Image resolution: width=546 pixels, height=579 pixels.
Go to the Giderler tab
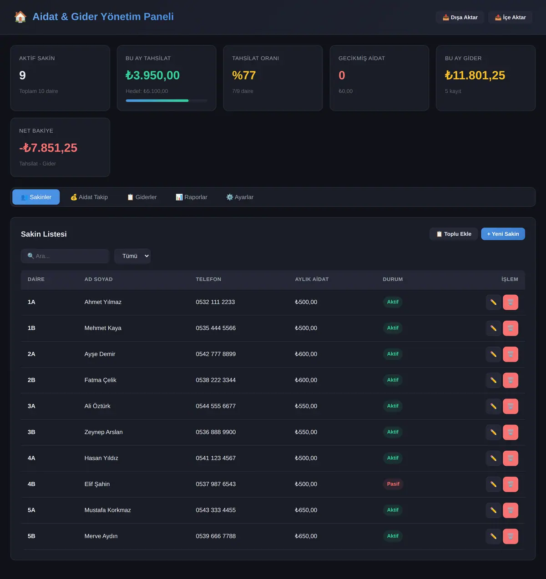[142, 197]
